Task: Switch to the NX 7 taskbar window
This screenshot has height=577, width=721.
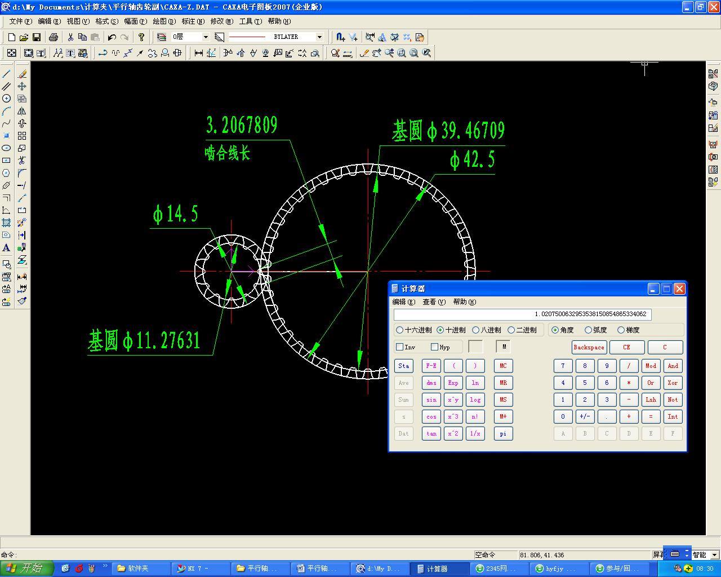Action: pyautogui.click(x=201, y=569)
